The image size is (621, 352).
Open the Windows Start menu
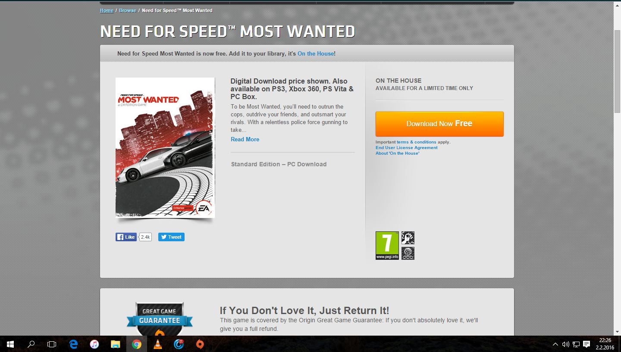10,344
